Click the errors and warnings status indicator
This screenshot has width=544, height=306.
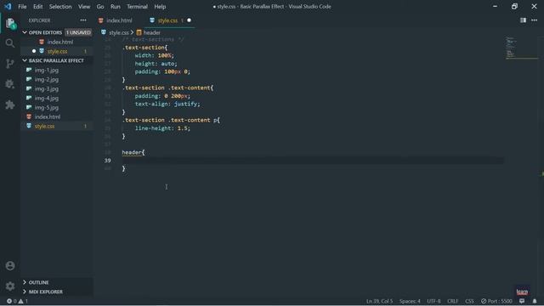pos(17,301)
